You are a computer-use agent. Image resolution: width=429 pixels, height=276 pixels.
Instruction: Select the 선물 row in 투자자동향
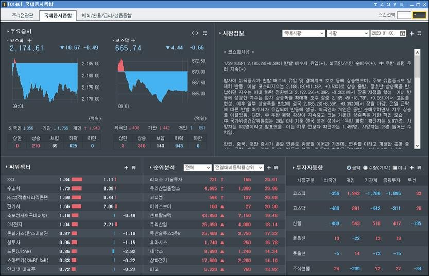click(357, 223)
